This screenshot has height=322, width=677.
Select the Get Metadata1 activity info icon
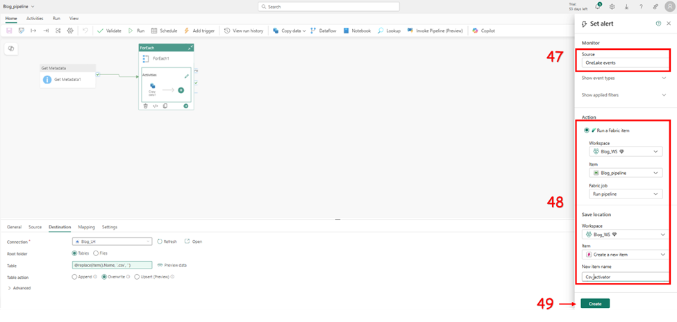(47, 80)
